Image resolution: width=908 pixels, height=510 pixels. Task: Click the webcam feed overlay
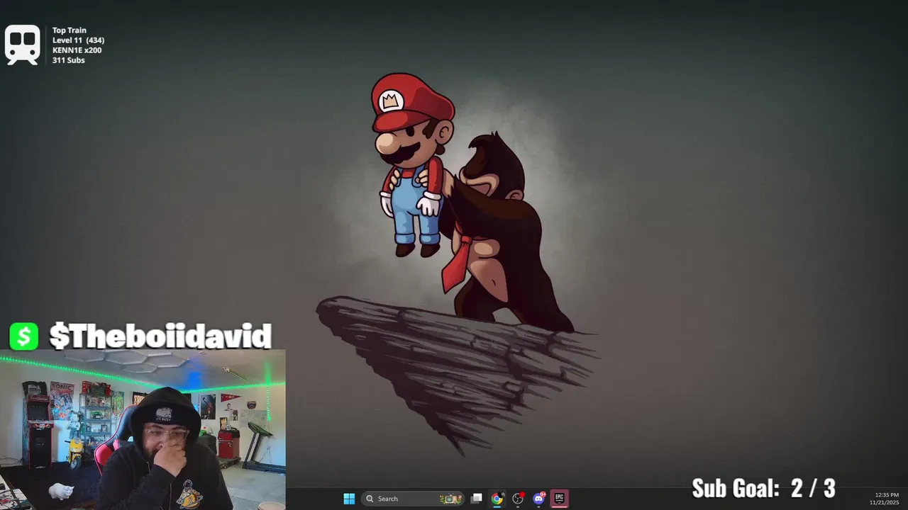click(x=143, y=429)
